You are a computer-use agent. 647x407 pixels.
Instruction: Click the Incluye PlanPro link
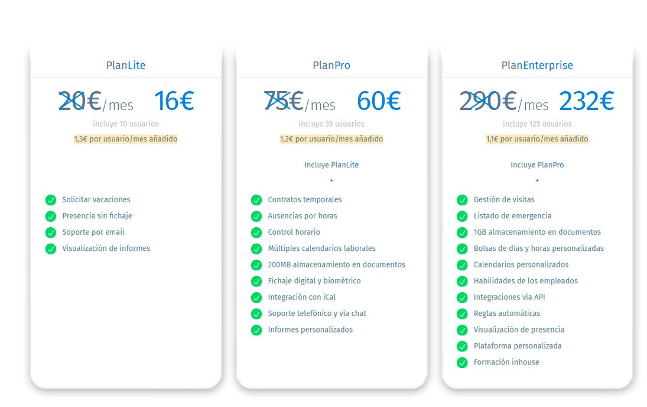pyautogui.click(x=537, y=165)
